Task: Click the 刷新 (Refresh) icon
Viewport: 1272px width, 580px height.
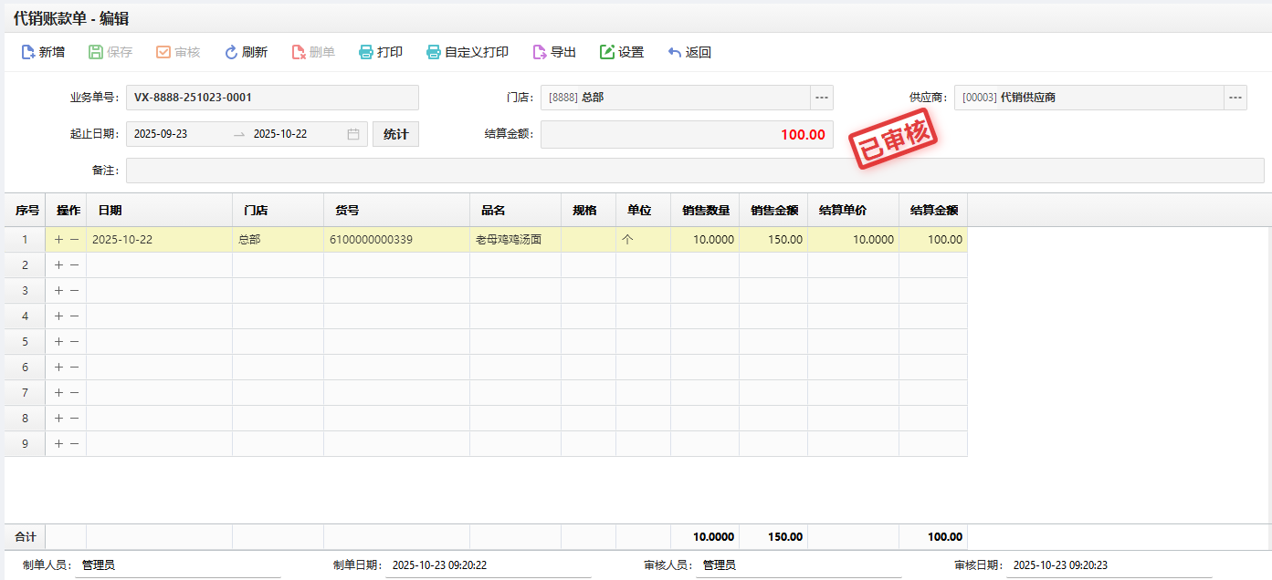Action: [x=232, y=53]
